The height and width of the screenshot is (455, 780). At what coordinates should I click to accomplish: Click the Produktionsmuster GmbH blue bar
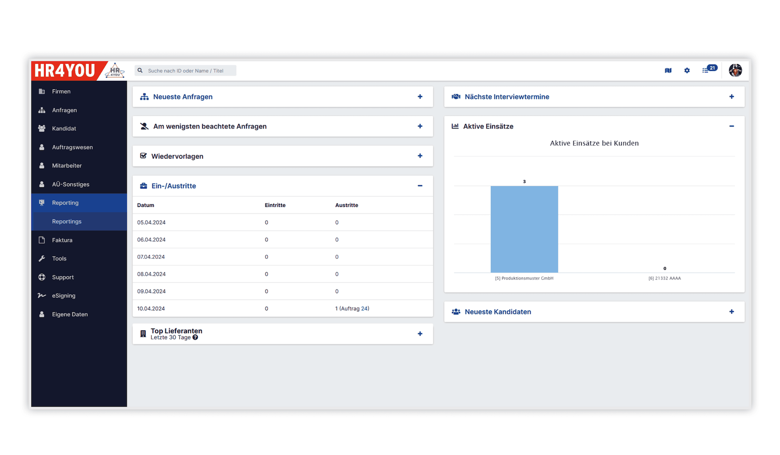tap(524, 230)
